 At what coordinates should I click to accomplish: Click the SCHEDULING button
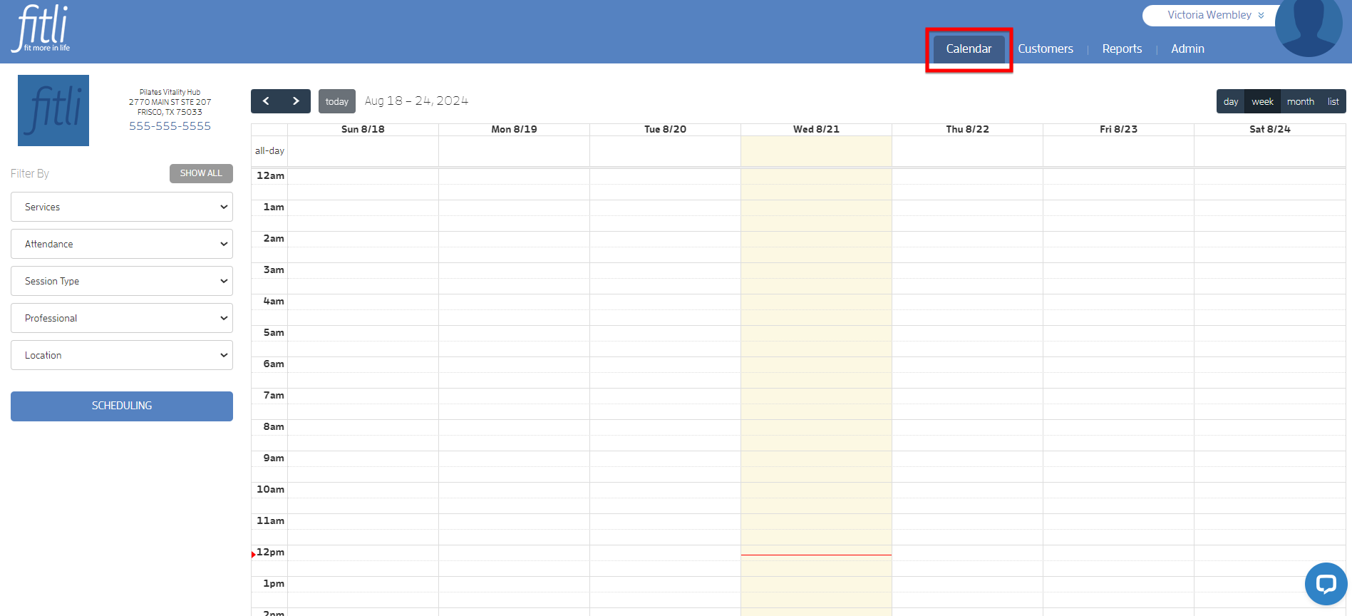(122, 406)
